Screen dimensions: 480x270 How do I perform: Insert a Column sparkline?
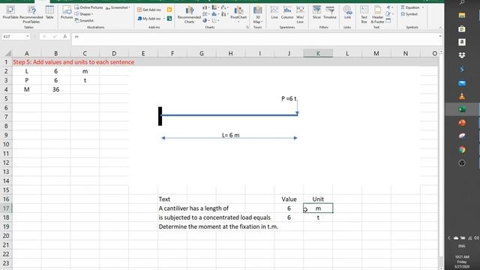click(287, 13)
